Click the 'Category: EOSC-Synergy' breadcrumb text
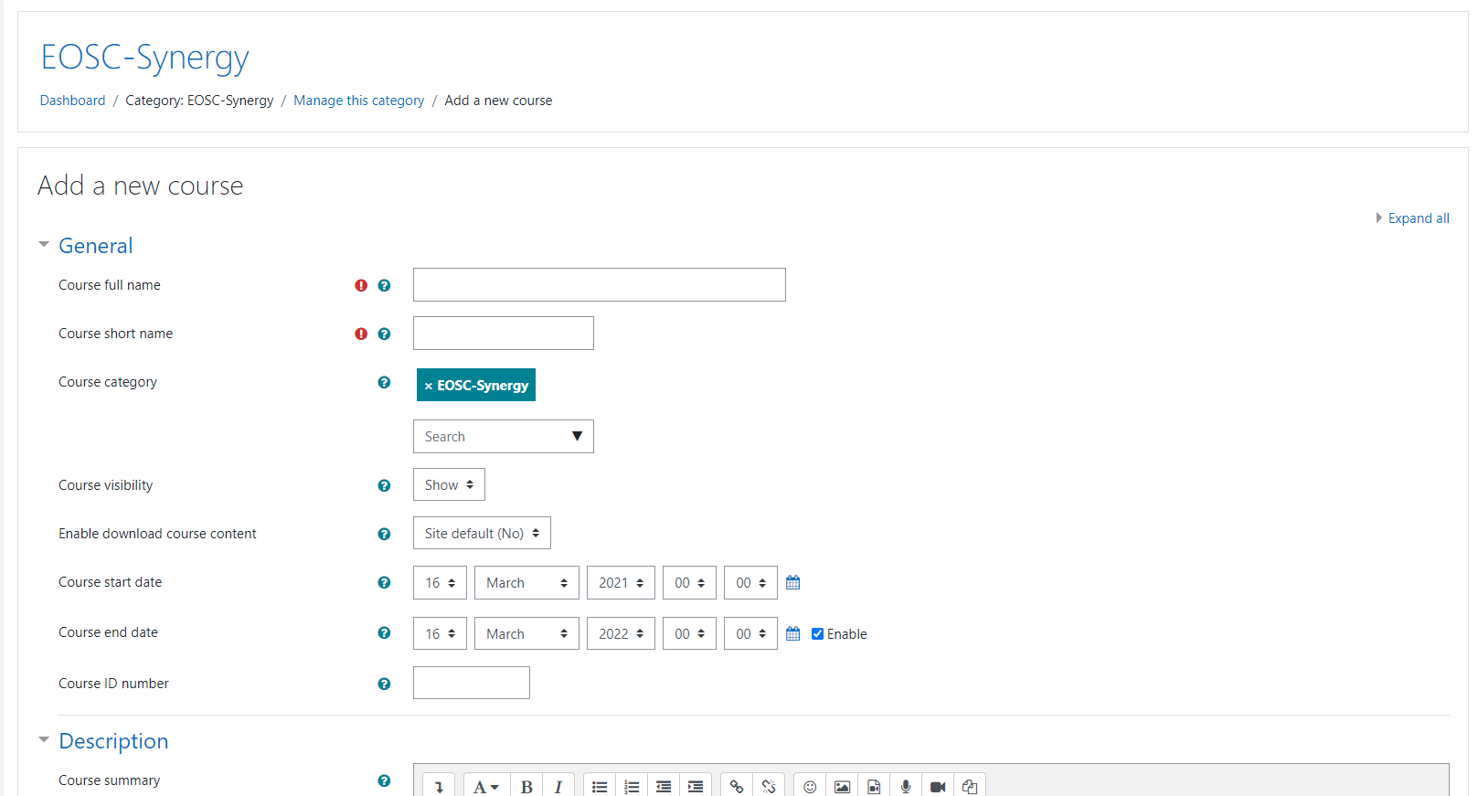The image size is (1478, 796). tap(199, 101)
